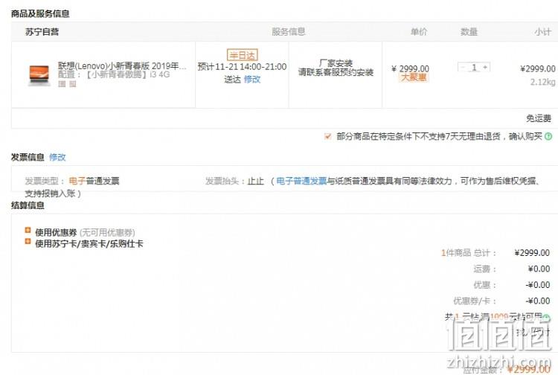
Task: Expand the 使用优惠券 section
Action: click(28, 230)
